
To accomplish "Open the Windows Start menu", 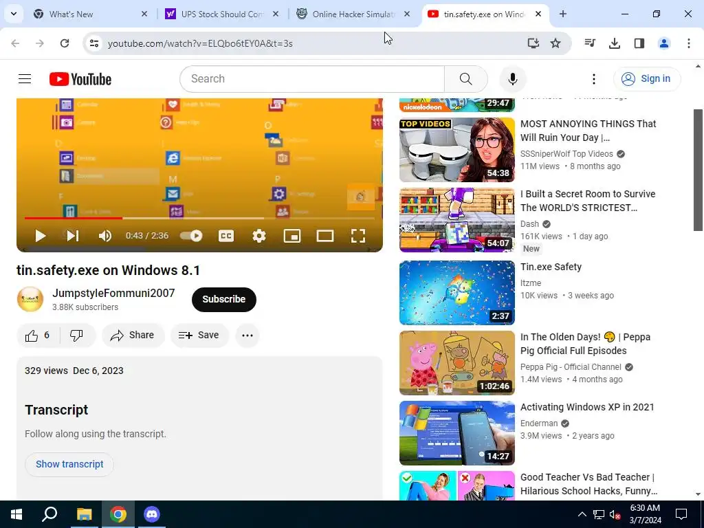I will point(16,514).
